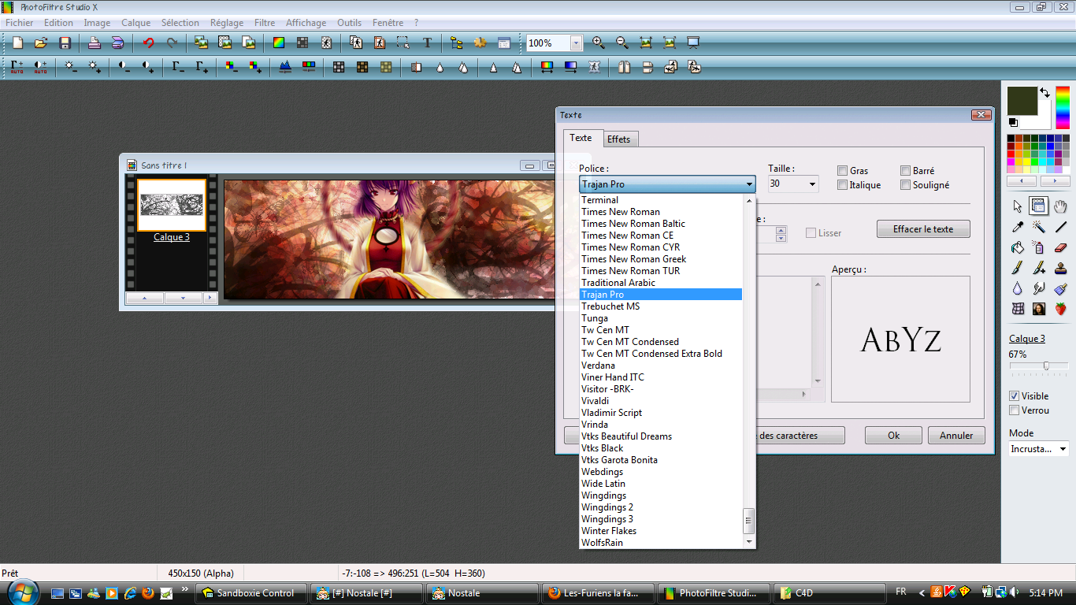This screenshot has height=605, width=1076.
Task: Click the Ok button
Action: [x=893, y=436]
